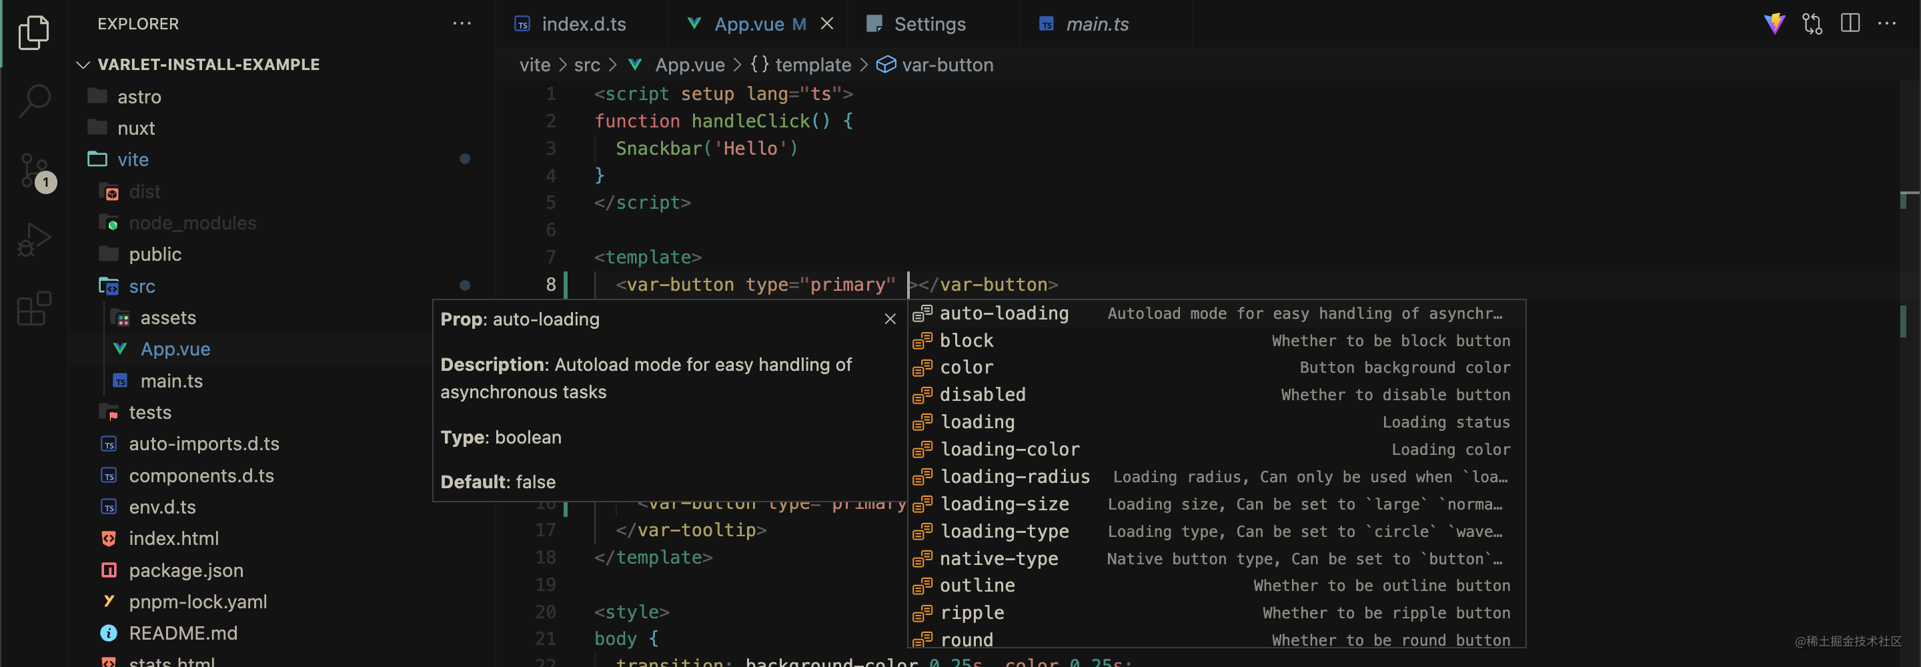Open changes compare icon in editor toolbar
This screenshot has width=1921, height=667.
pyautogui.click(x=1812, y=24)
